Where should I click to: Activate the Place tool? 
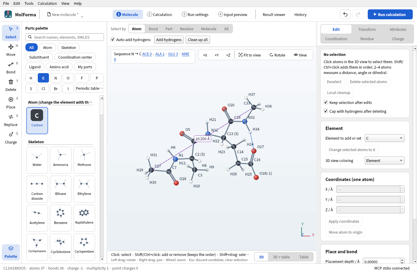coord(11,103)
